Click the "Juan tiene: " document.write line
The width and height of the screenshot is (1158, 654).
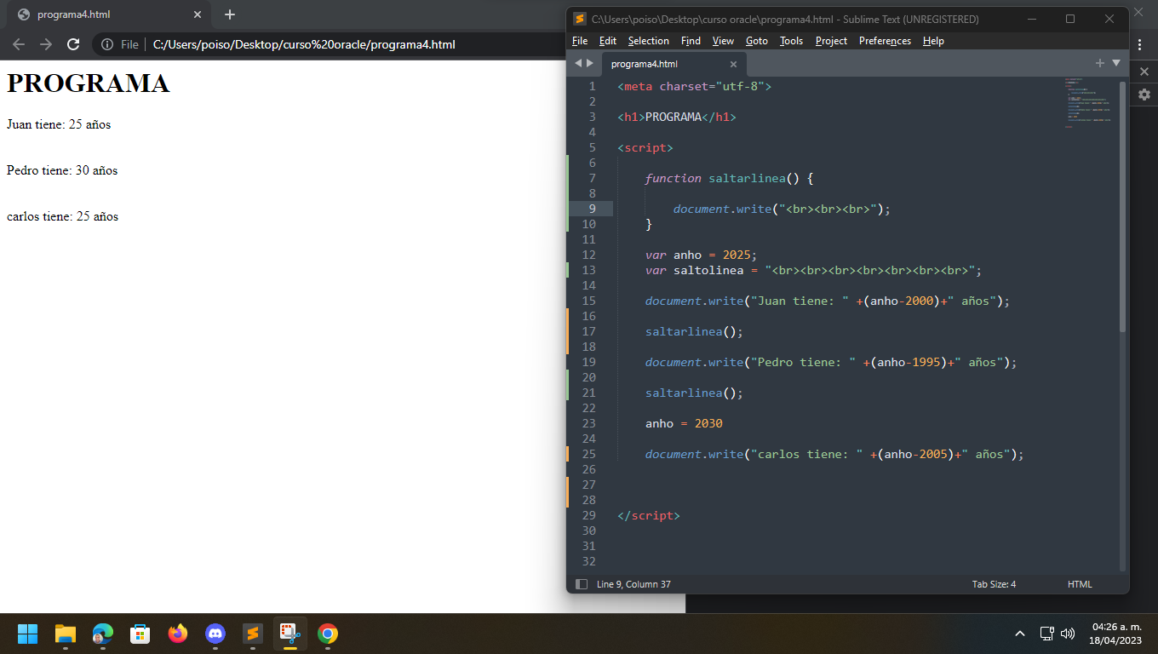point(828,301)
